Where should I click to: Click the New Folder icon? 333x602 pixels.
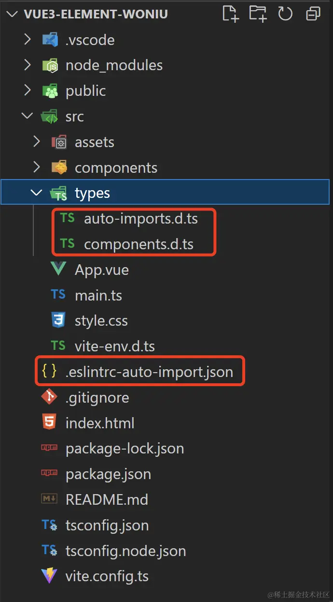pyautogui.click(x=258, y=14)
